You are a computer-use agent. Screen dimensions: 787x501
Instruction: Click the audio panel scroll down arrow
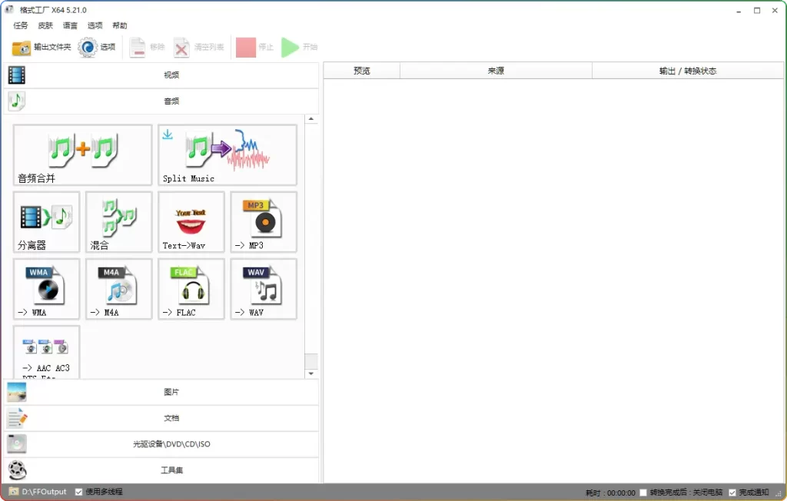click(x=311, y=373)
